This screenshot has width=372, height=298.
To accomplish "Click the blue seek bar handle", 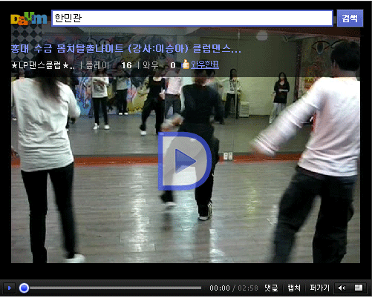I will click(24, 288).
